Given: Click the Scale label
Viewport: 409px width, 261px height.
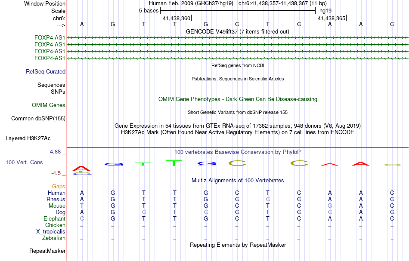Looking at the screenshot, I should [x=58, y=11].
